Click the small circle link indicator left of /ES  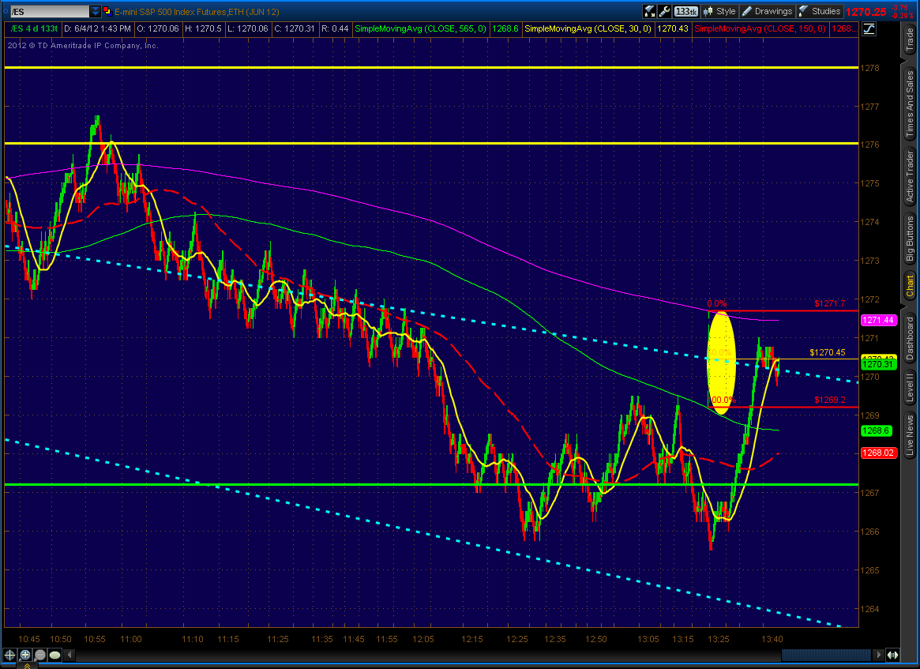5,11
